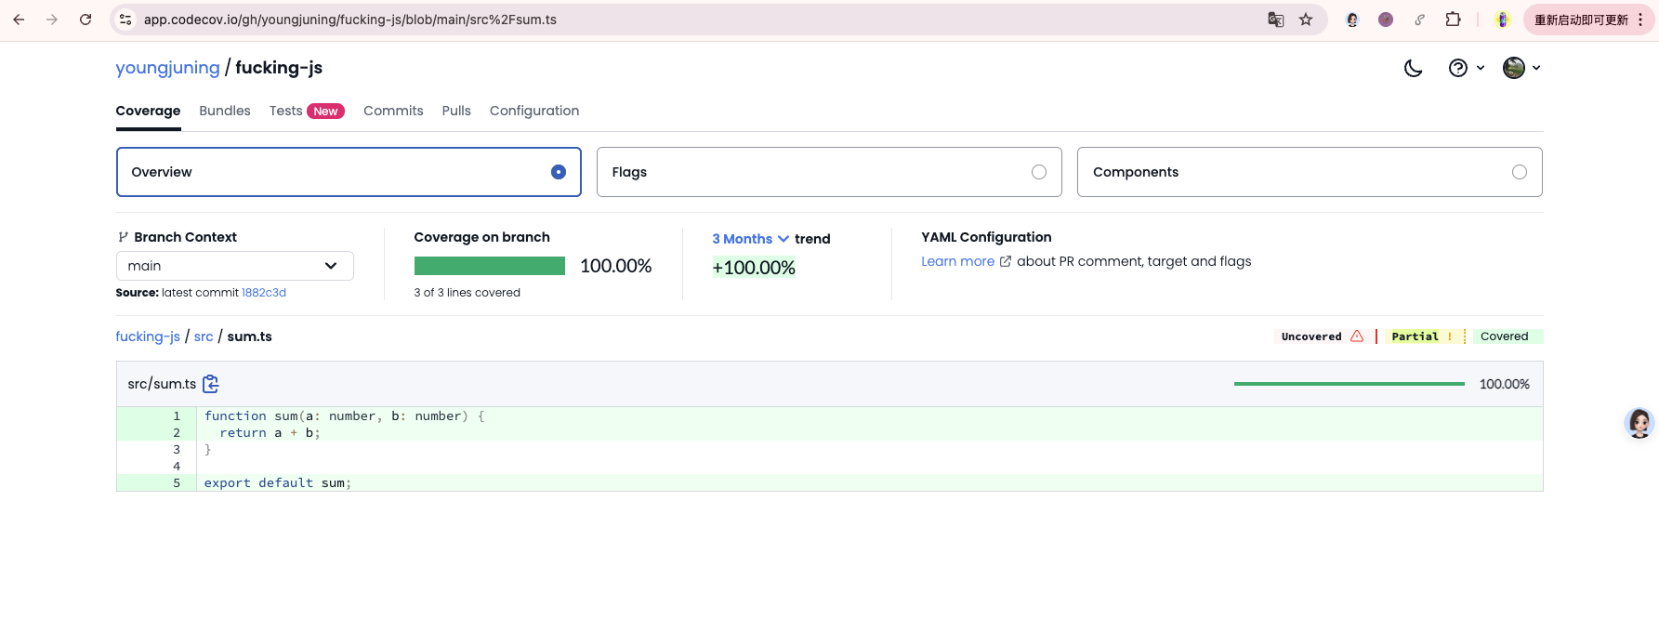The height and width of the screenshot is (633, 1659).
Task: Click the Partial legend exclamation mark
Action: (1450, 336)
